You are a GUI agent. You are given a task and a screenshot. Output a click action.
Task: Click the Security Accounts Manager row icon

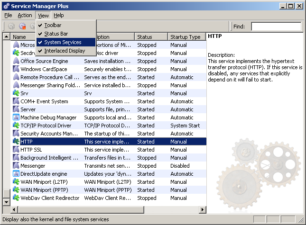[16, 134]
